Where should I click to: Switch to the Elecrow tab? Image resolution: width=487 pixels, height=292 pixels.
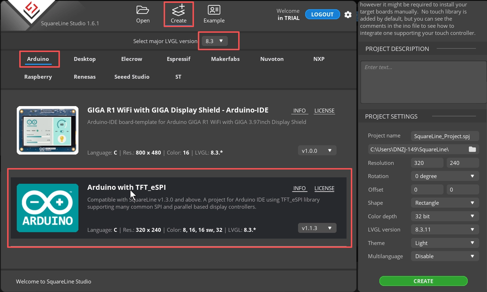pos(132,59)
